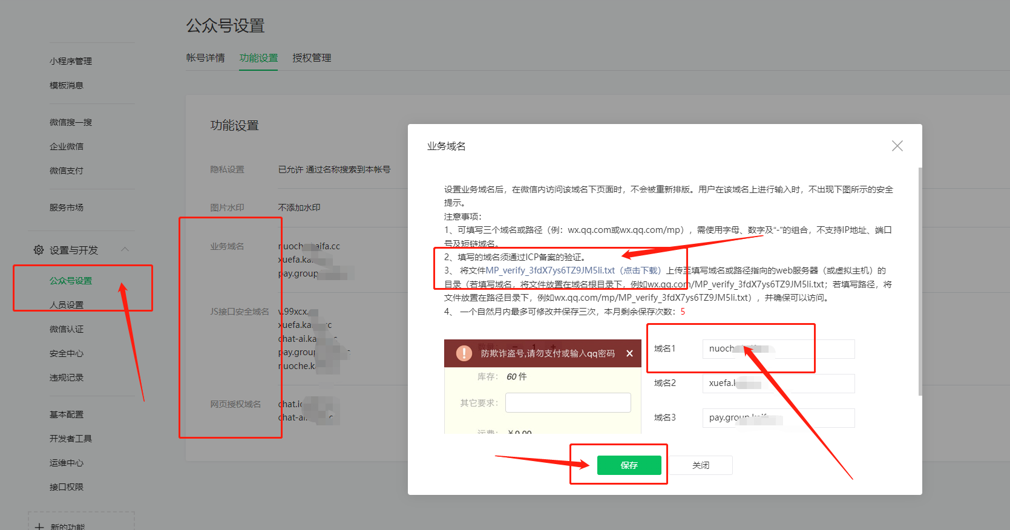This screenshot has width=1010, height=530.
Task: Click the 新的功能 entry at sidebar bottom
Action: pyautogui.click(x=68, y=527)
